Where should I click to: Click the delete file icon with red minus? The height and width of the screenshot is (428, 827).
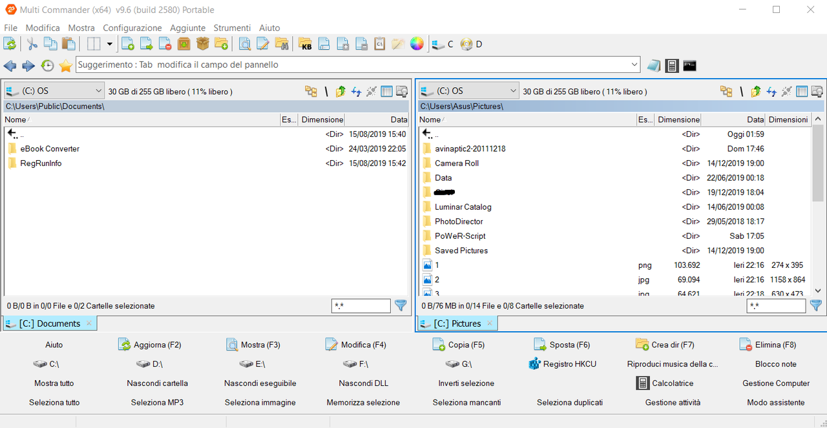165,44
